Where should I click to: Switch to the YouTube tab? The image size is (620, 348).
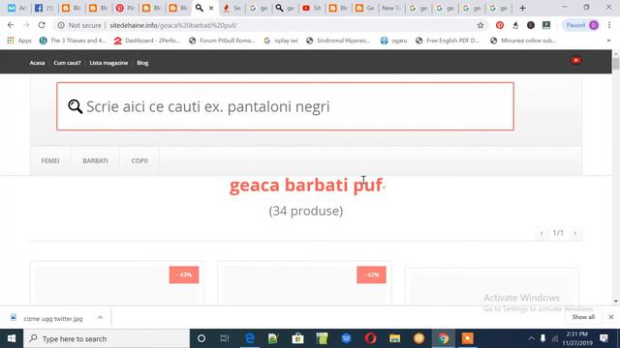(x=312, y=8)
